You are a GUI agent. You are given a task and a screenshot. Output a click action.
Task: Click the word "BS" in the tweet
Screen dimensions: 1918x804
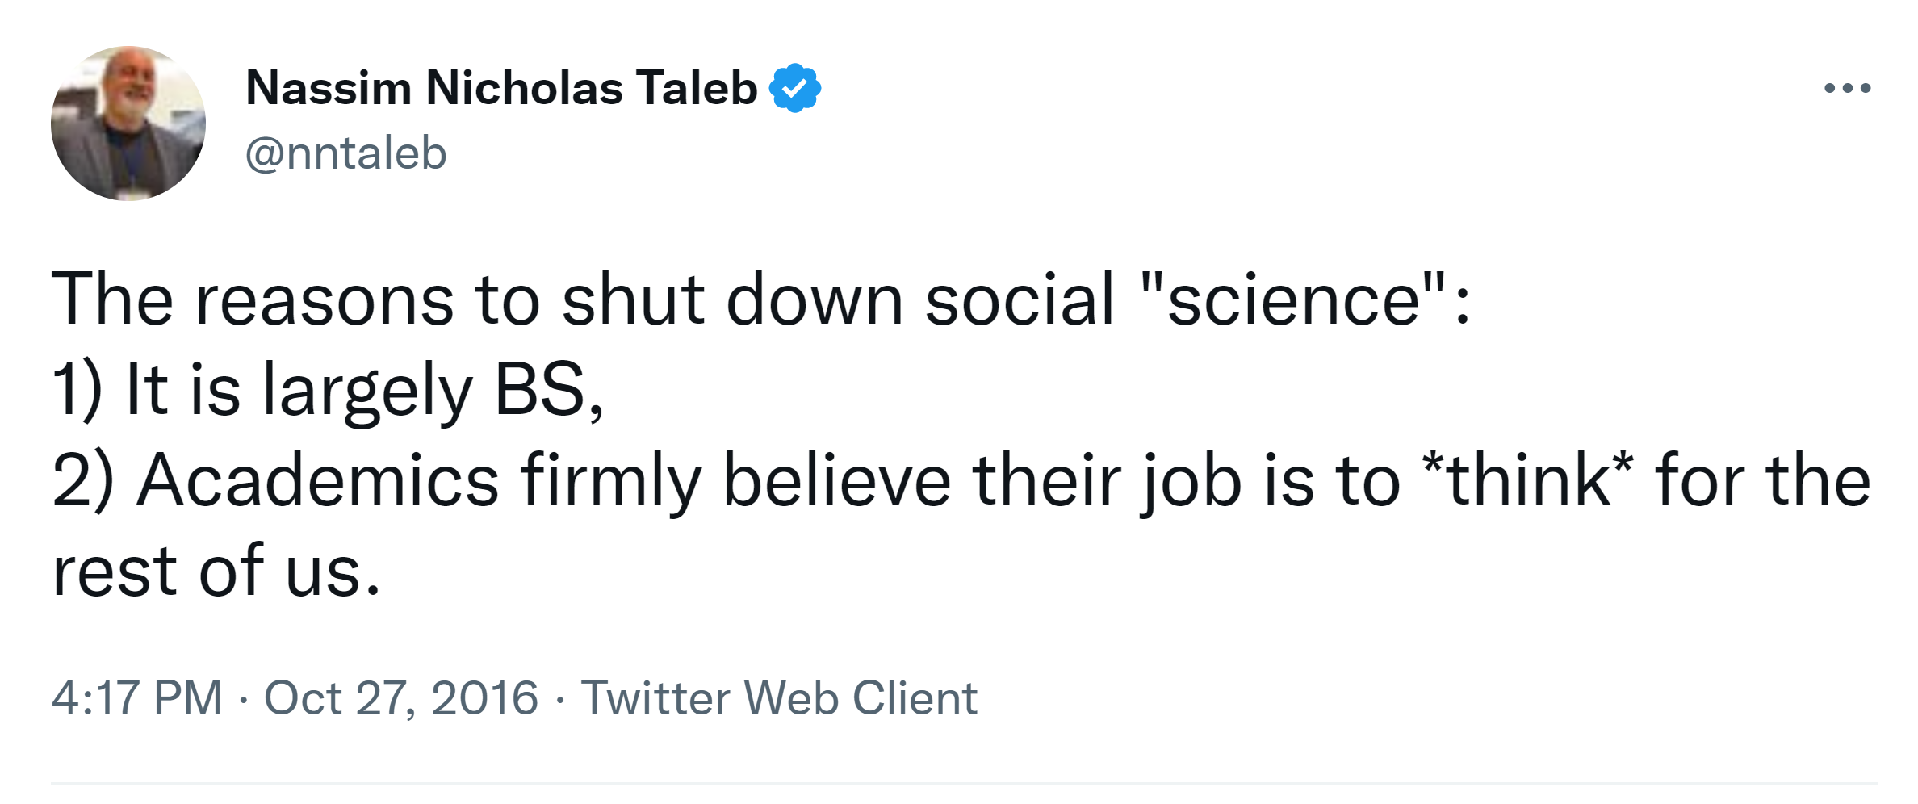(539, 391)
